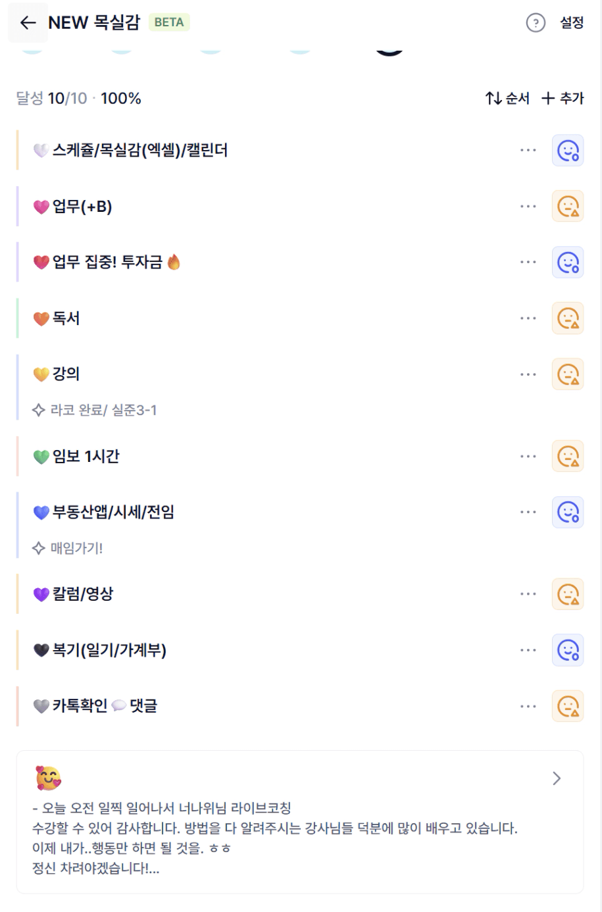Click the status face icon for 복기(일기/가계부)
Screen dimensions: 602x912
pos(567,650)
